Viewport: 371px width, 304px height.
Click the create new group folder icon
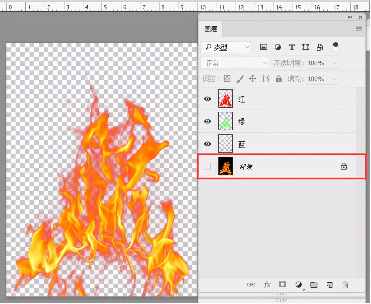[314, 285]
